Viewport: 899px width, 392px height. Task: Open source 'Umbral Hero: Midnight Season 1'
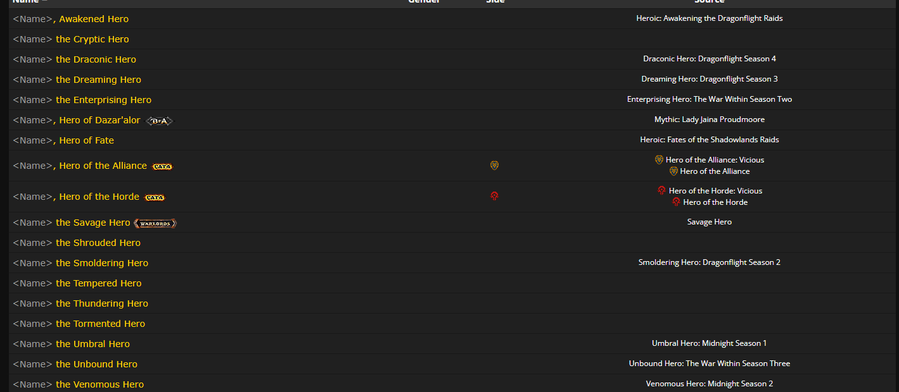(710, 343)
